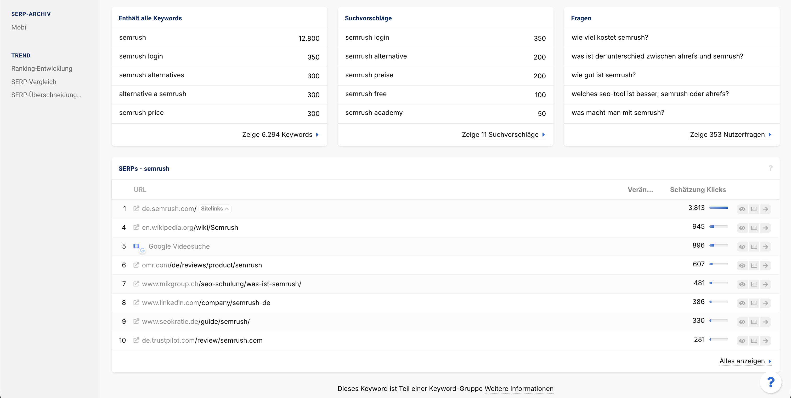
Task: Click the Verän... column header
Action: coord(640,190)
